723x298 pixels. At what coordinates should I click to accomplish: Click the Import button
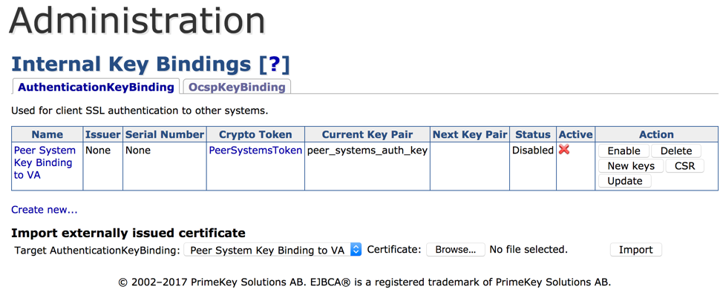(635, 250)
